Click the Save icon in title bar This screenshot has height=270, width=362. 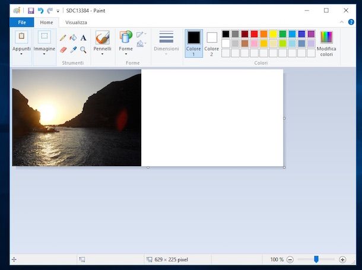[x=31, y=11]
